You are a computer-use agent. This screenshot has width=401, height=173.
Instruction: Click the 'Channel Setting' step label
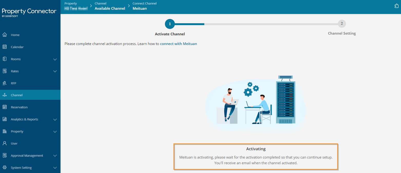342,33
